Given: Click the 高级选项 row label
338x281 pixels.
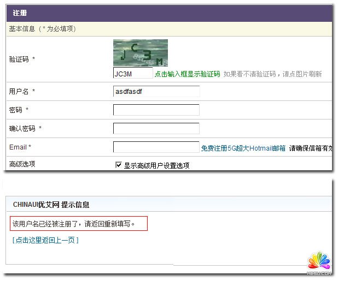Looking at the screenshot, I should [x=22, y=164].
